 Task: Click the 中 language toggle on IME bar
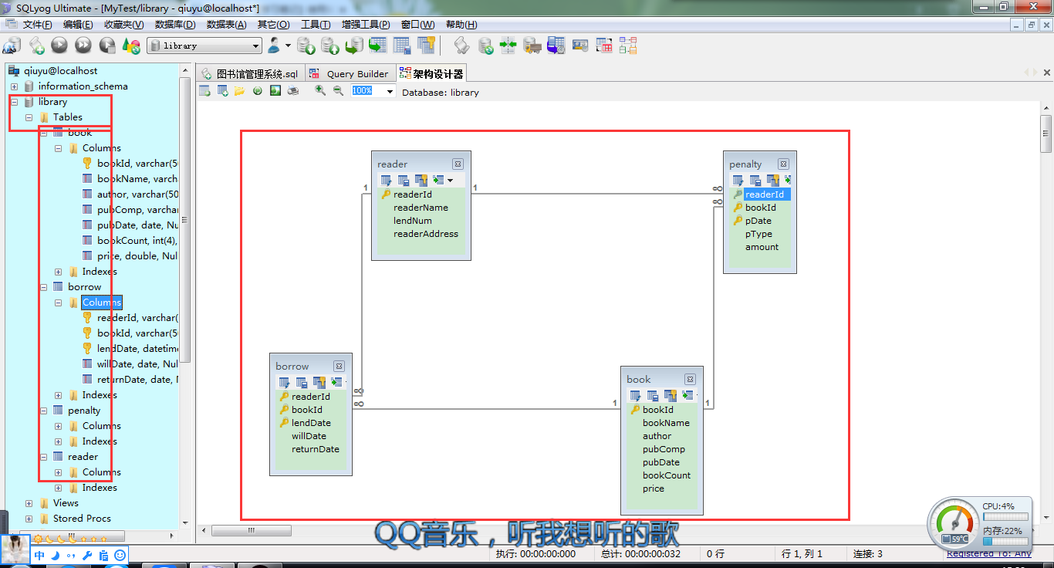tap(39, 556)
